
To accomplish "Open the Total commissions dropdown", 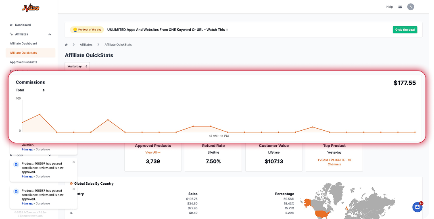I will (x=30, y=90).
